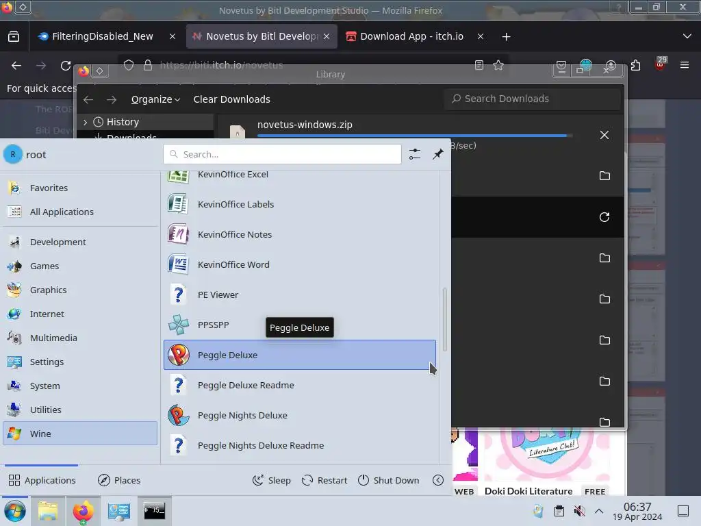Viewport: 701px width, 526px height.
Task: Expand hidden system tray icons
Action: click(x=599, y=511)
